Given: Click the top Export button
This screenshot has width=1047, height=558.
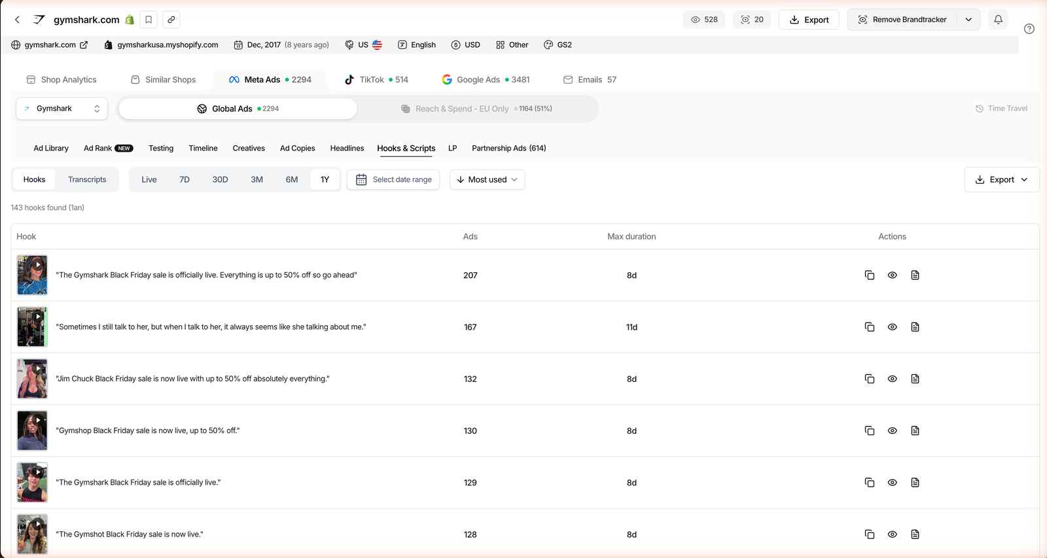Looking at the screenshot, I should pos(809,20).
